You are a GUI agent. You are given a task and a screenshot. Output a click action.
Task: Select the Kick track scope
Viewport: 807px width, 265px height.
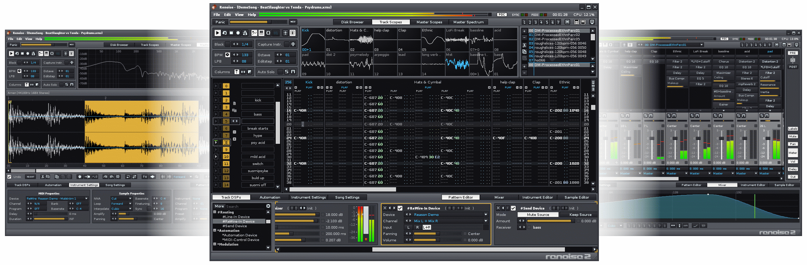313,40
